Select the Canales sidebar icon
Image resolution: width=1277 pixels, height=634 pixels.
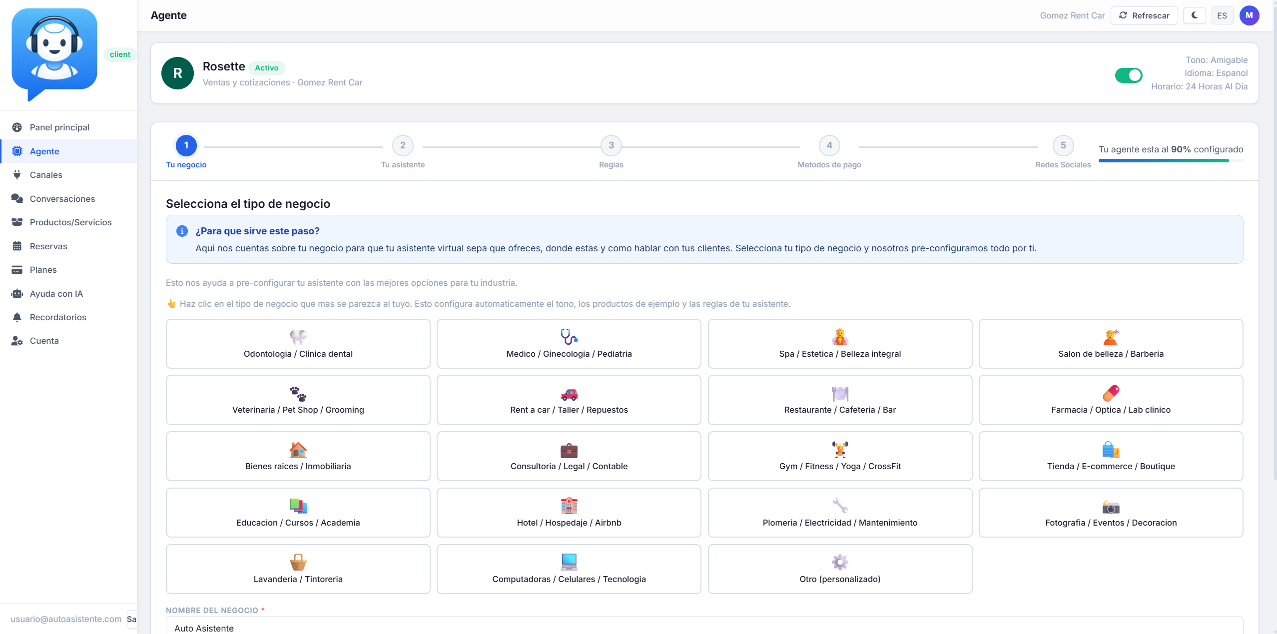click(17, 175)
